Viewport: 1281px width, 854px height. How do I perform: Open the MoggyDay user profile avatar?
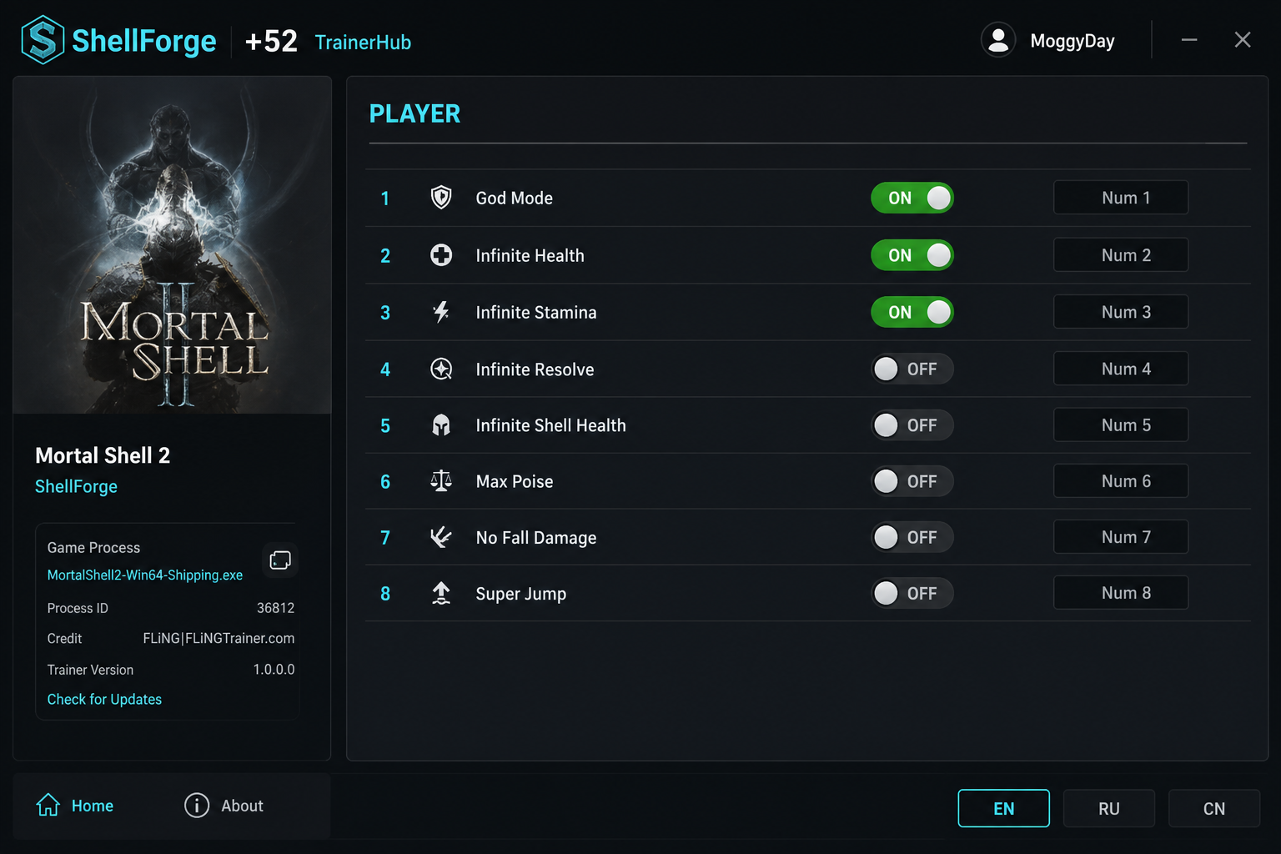[998, 40]
